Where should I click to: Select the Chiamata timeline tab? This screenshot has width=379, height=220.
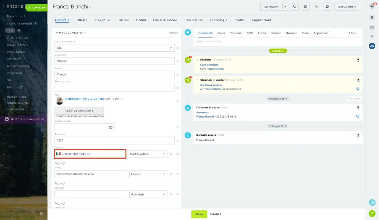(x=236, y=33)
